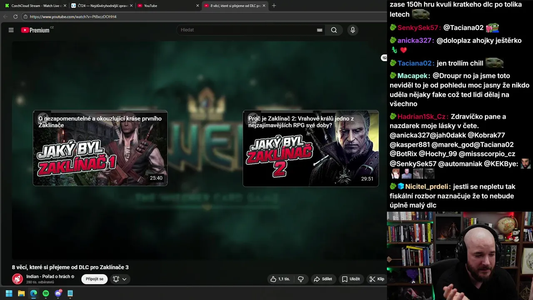Open 'Jaký byl Zaklínač 2' end-screen video
Screen dimensions: 533x300
311,148
